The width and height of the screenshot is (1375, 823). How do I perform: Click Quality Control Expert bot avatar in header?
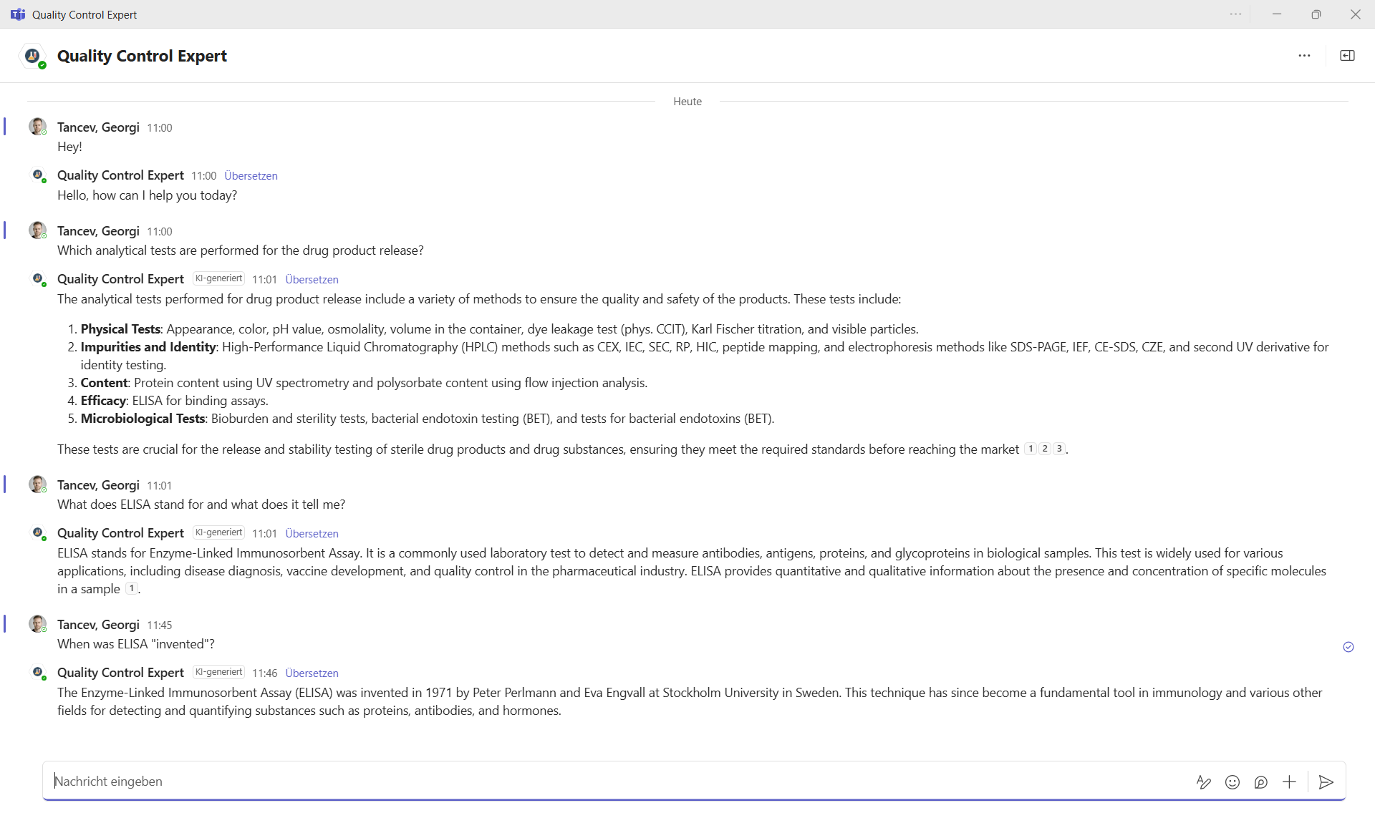pyautogui.click(x=33, y=56)
